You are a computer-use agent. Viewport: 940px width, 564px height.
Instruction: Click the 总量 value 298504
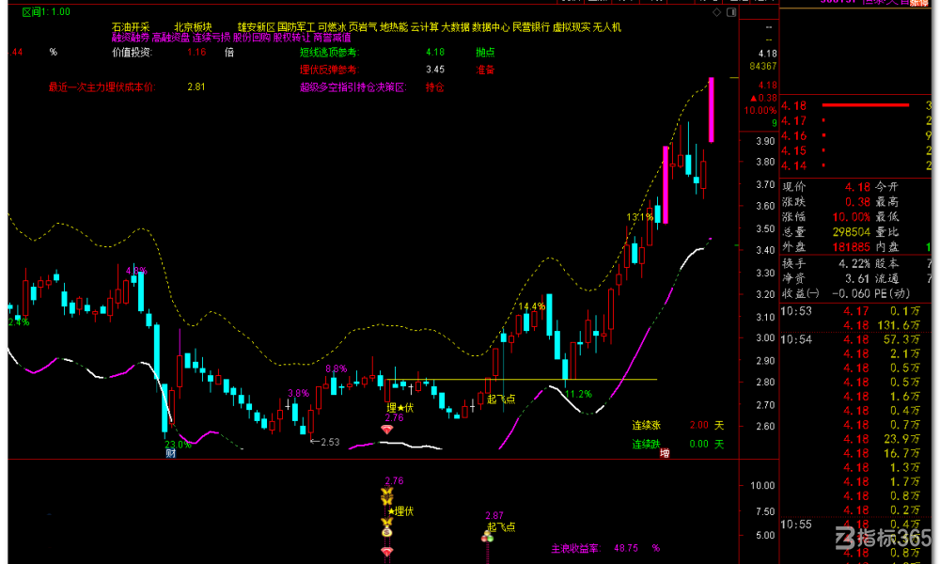(x=852, y=232)
